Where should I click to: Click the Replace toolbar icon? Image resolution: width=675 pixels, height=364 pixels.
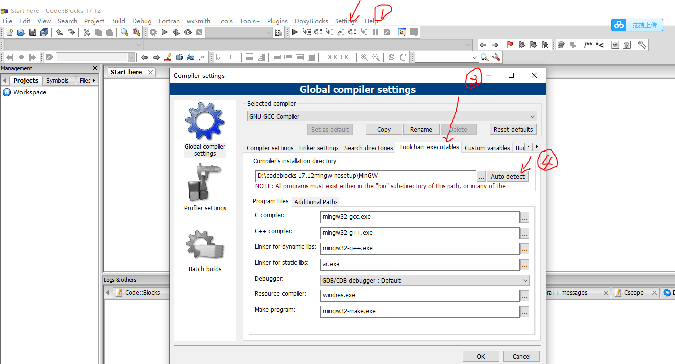[x=136, y=32]
